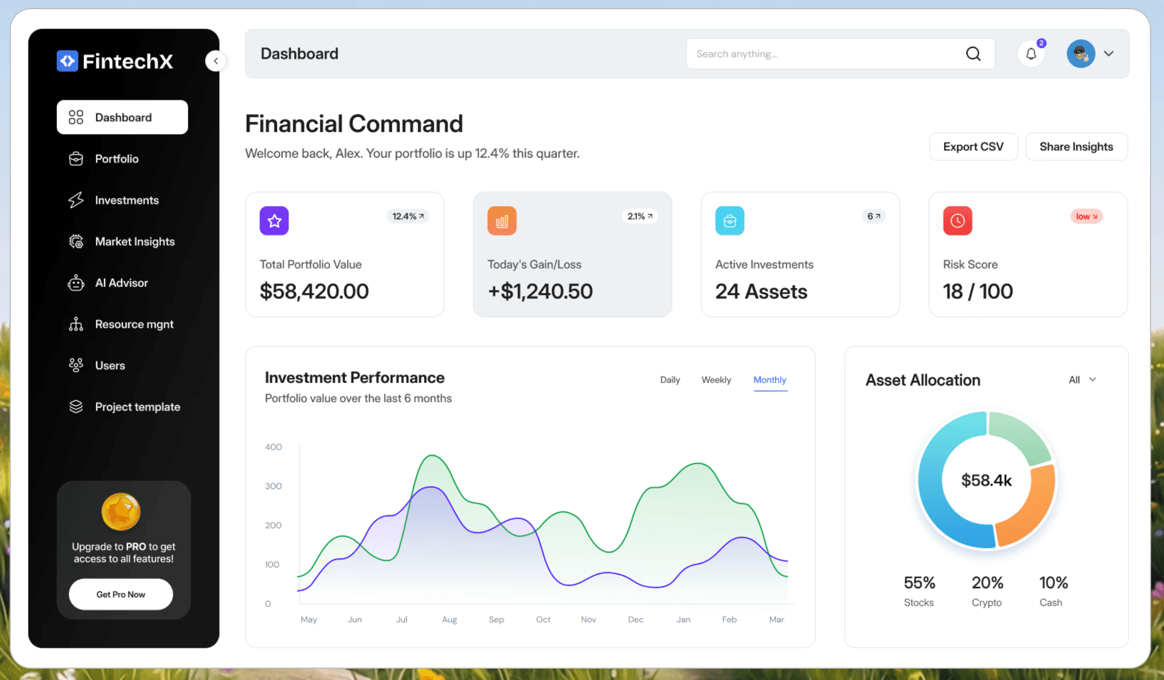Click the gold PRO coin icon

tap(121, 512)
